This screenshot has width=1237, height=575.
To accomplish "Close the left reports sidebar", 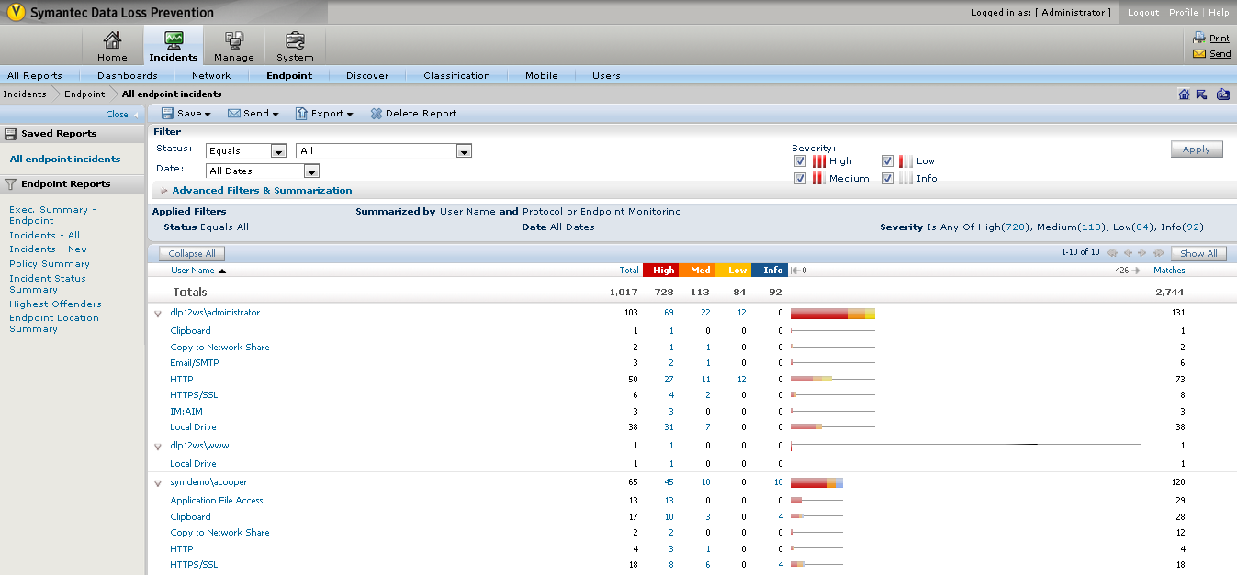I will pyautogui.click(x=122, y=115).
